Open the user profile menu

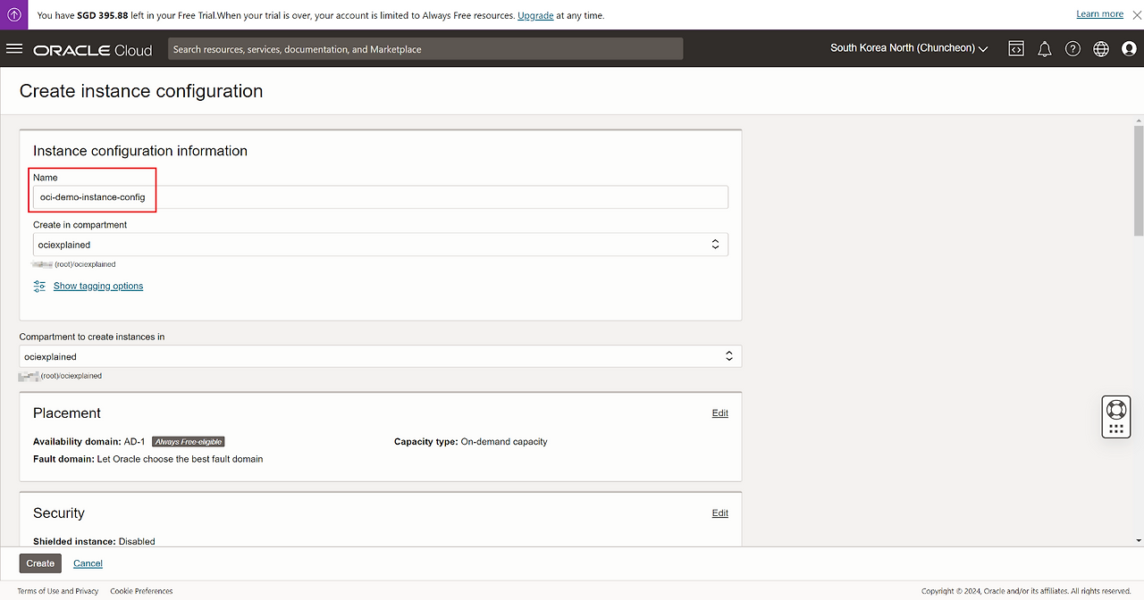click(x=1129, y=49)
